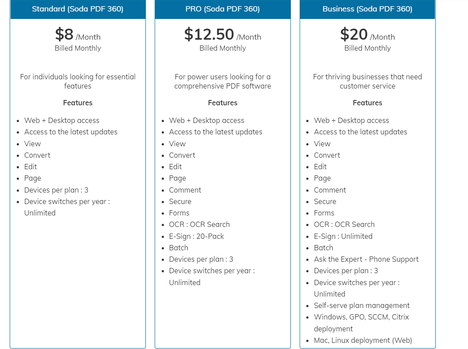The width and height of the screenshot is (468, 349).
Task: Click the $8 /Month price
Action: click(x=78, y=34)
